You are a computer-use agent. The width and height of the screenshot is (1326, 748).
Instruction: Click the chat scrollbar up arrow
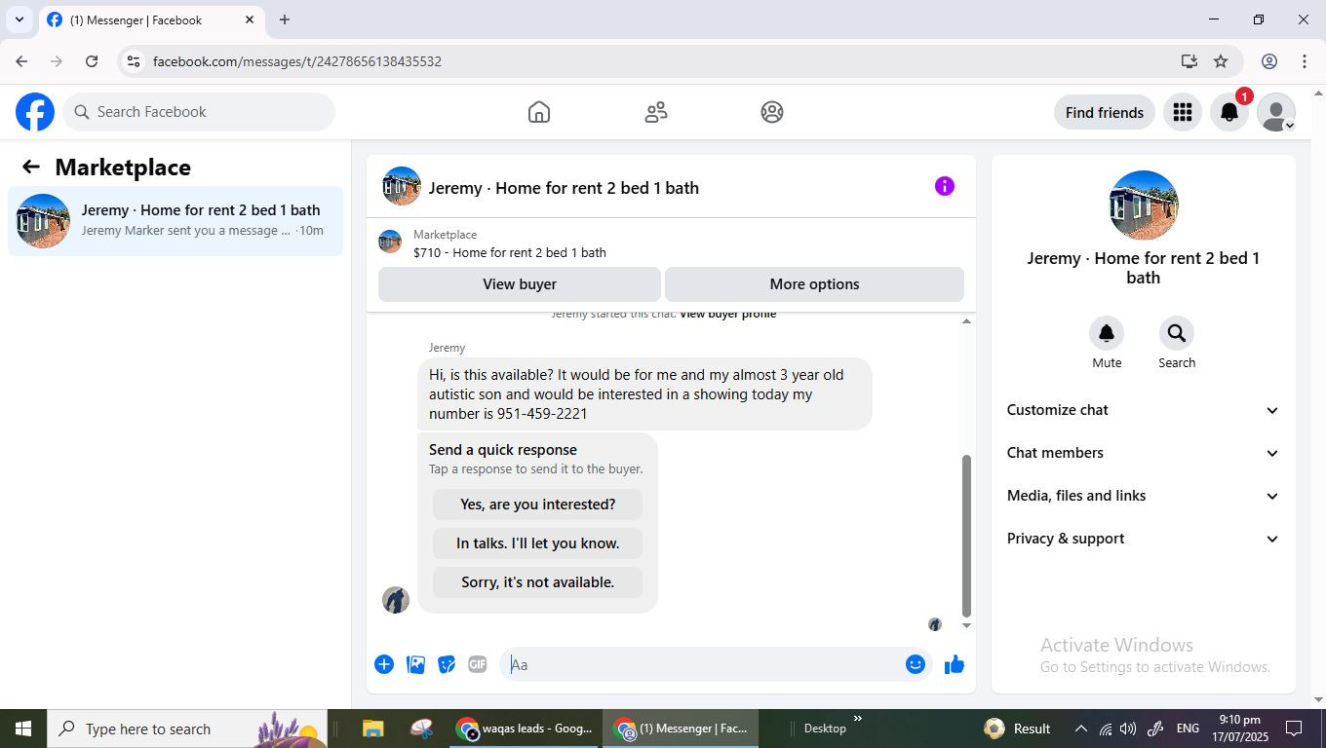tap(966, 321)
